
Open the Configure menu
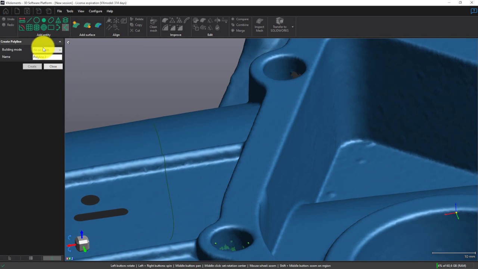95,11
